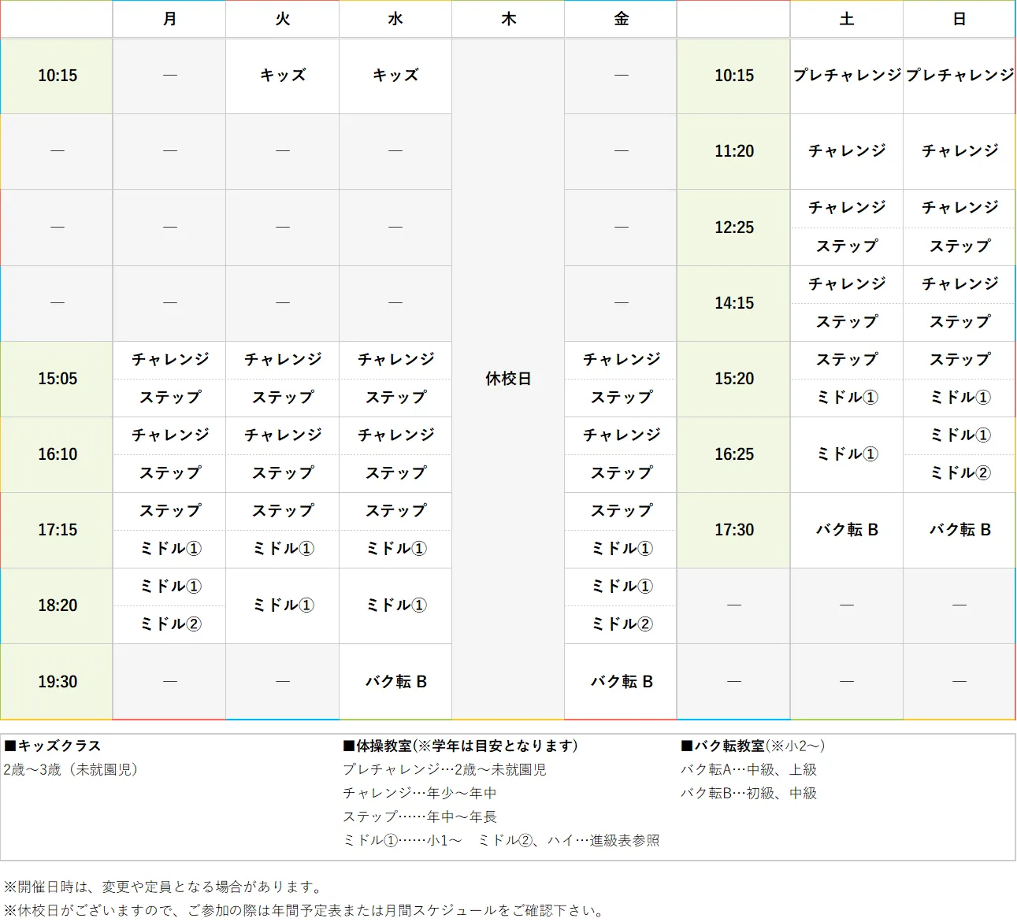Select the 月 column header
The image size is (1017, 922).
click(x=169, y=19)
